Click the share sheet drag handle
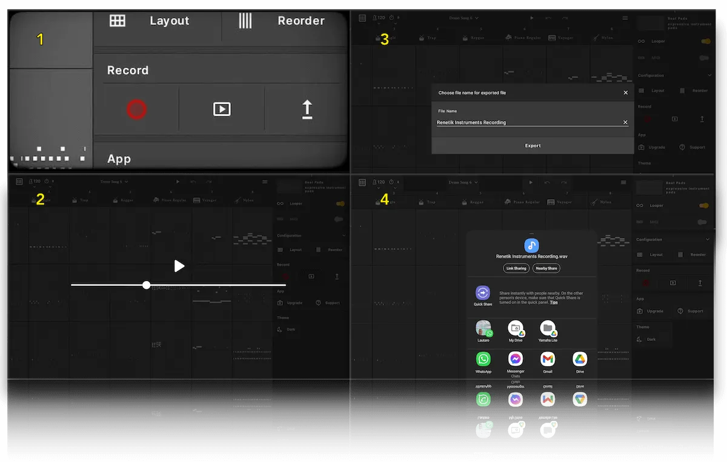This screenshot has width=727, height=462. pyautogui.click(x=531, y=233)
